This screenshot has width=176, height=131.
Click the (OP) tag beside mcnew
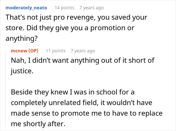pyautogui.click(x=33, y=51)
